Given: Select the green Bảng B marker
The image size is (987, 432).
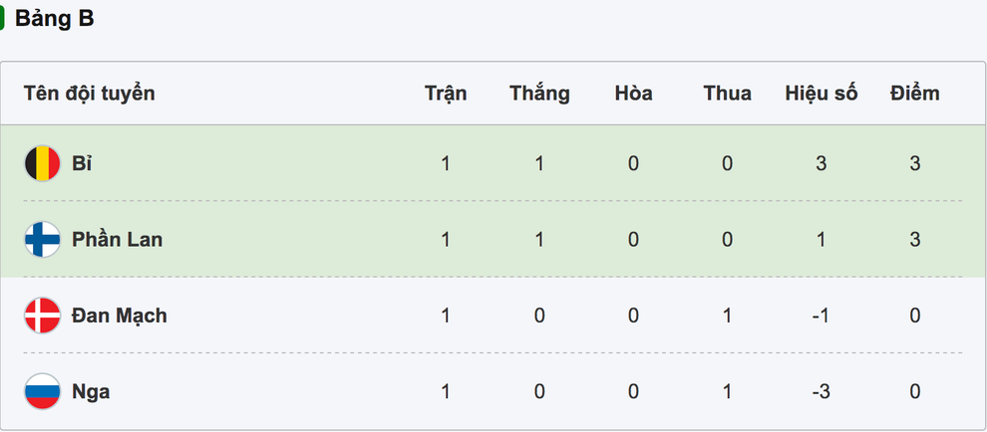Looking at the screenshot, I should tap(3, 19).
